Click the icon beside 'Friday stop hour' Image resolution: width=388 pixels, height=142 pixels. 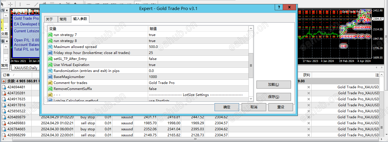click(50, 53)
